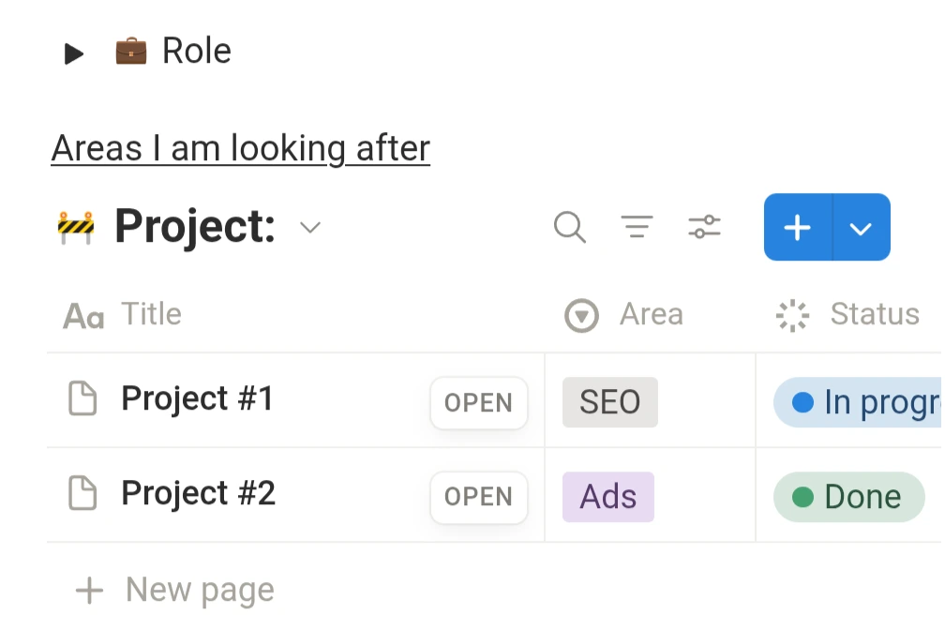
Task: Open the filter icon next to search
Action: point(637,227)
